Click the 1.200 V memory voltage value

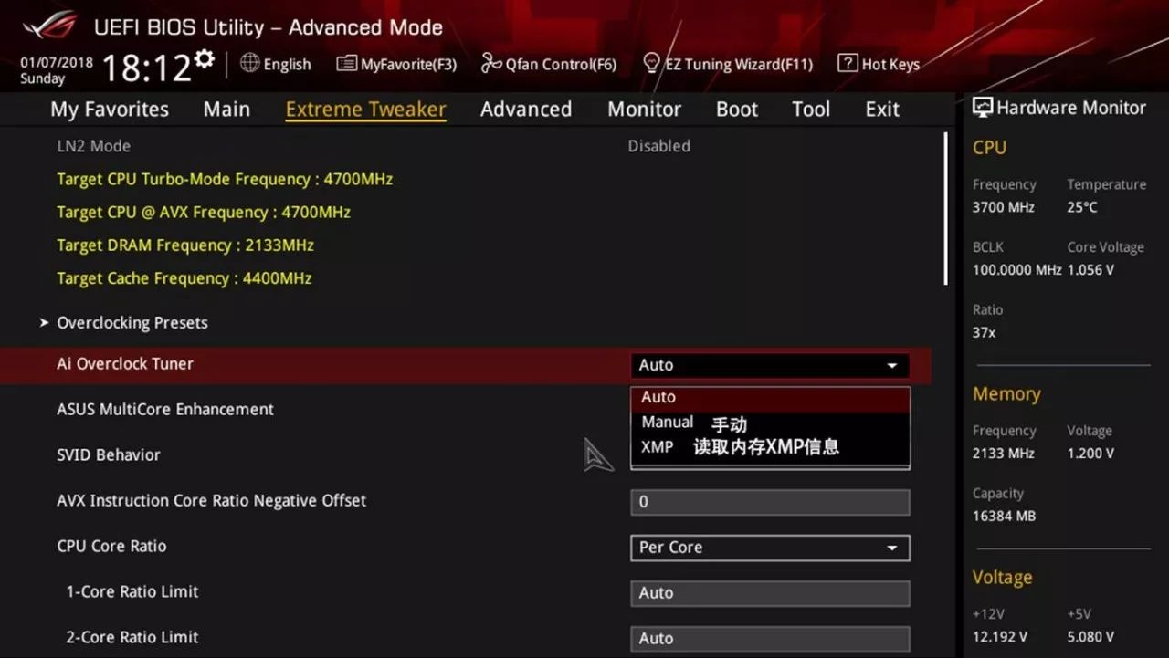(1090, 454)
